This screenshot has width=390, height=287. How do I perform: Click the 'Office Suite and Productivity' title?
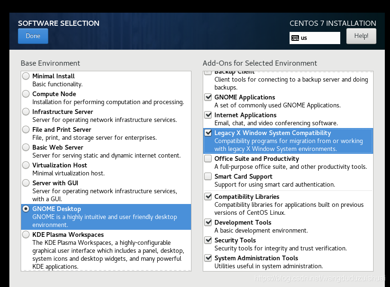coord(257,159)
